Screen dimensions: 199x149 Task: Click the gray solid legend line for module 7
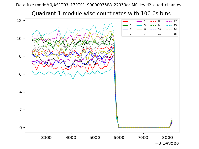[x=139, y=34]
